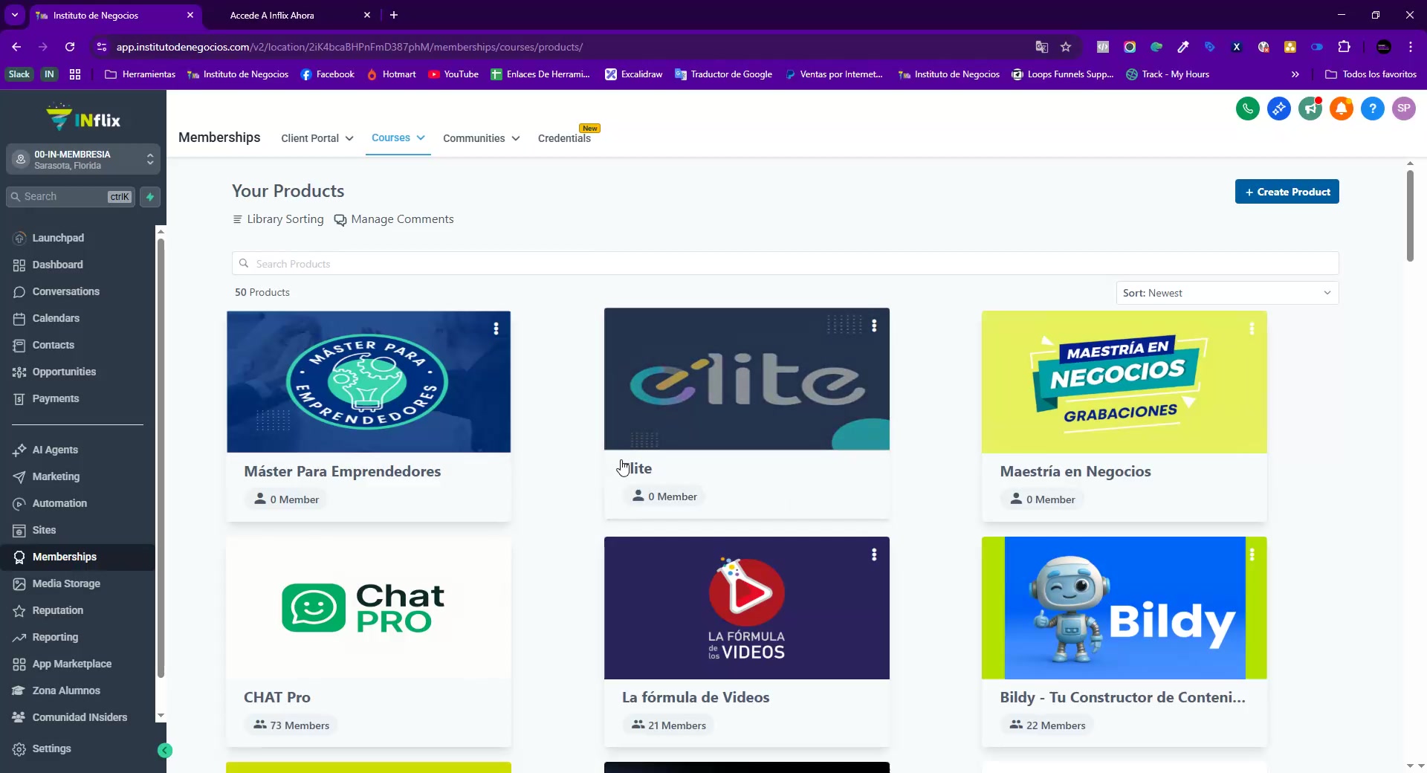1427x773 pixels.
Task: Click the blue help question mark icon
Action: tap(1372, 109)
